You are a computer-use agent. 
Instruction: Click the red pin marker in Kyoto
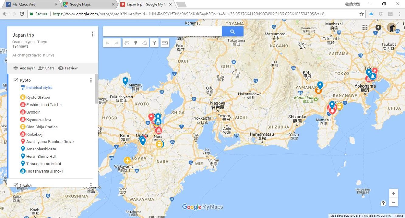(x=151, y=117)
